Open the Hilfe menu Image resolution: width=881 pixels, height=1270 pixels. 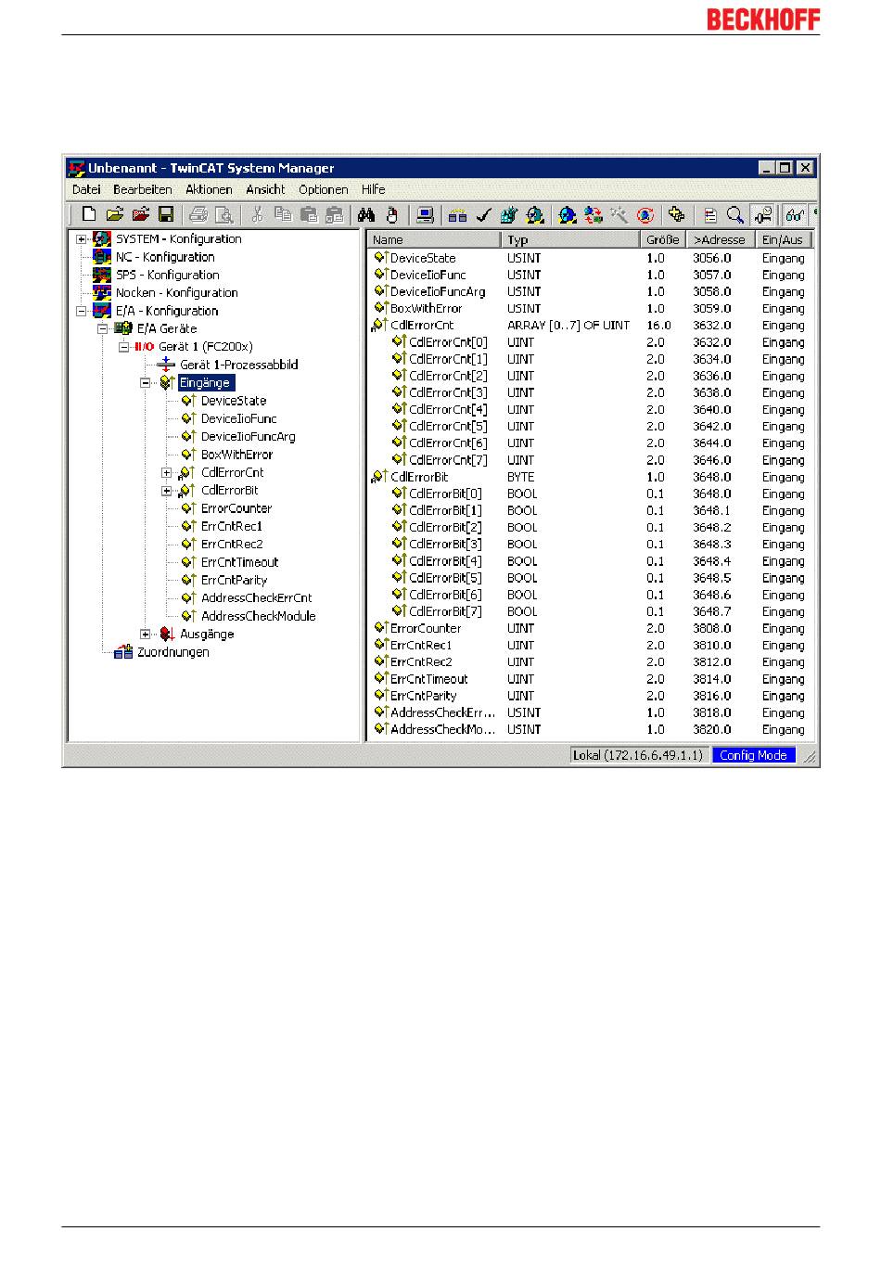374,189
